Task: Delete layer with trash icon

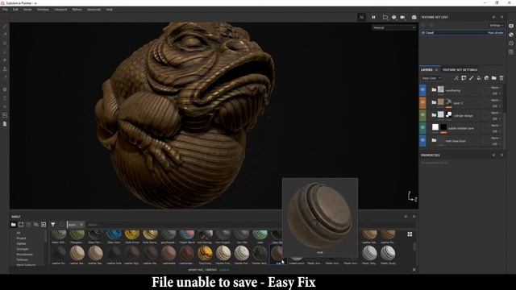Action: pos(501,78)
